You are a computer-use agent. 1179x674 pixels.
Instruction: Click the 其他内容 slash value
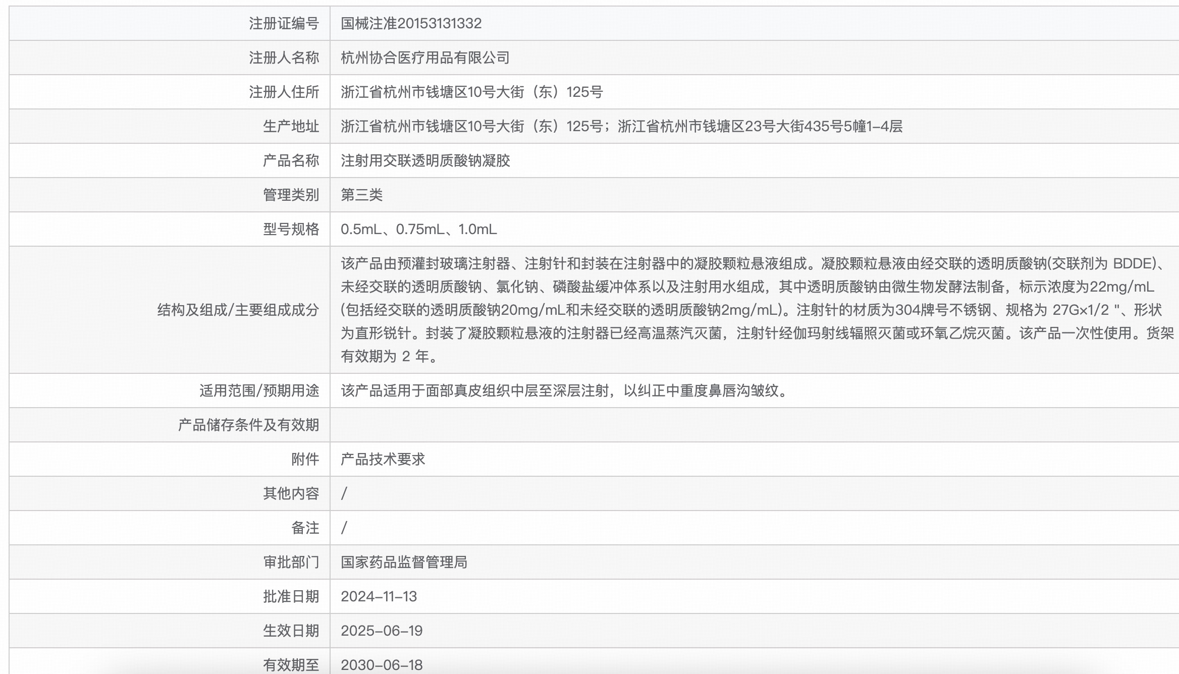(344, 493)
